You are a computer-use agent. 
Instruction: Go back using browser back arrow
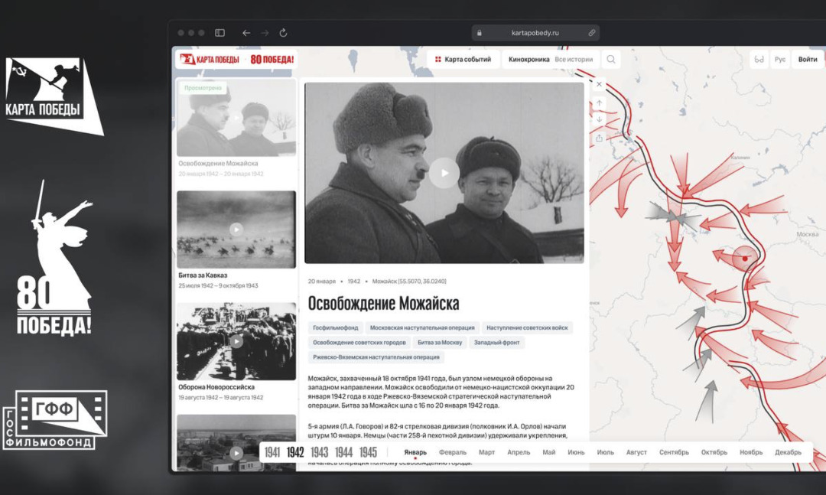click(x=246, y=33)
